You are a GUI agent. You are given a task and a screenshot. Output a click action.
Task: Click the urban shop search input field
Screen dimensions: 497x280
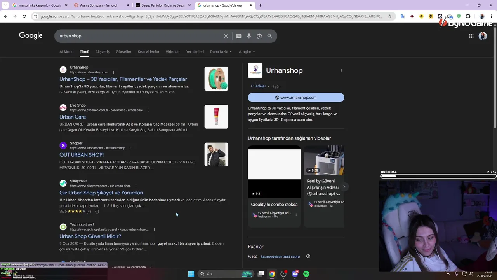tap(140, 36)
